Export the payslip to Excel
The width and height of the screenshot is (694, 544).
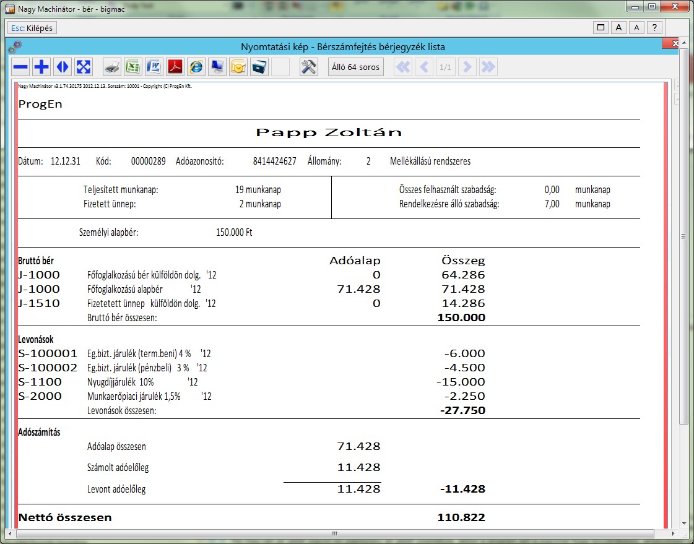click(x=132, y=67)
